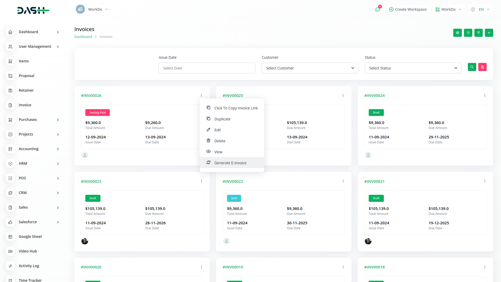
Task: Select View option in context menu
Action: click(x=218, y=152)
